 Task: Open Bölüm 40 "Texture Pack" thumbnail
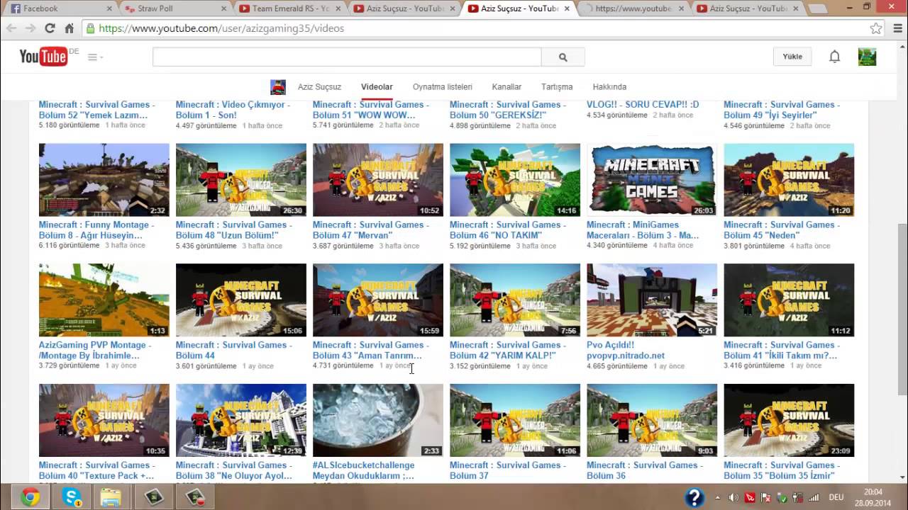[104, 421]
